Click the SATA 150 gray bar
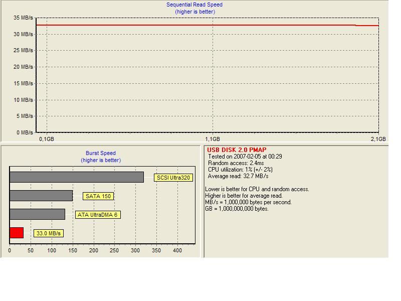The width and height of the screenshot is (401, 301). 41,196
